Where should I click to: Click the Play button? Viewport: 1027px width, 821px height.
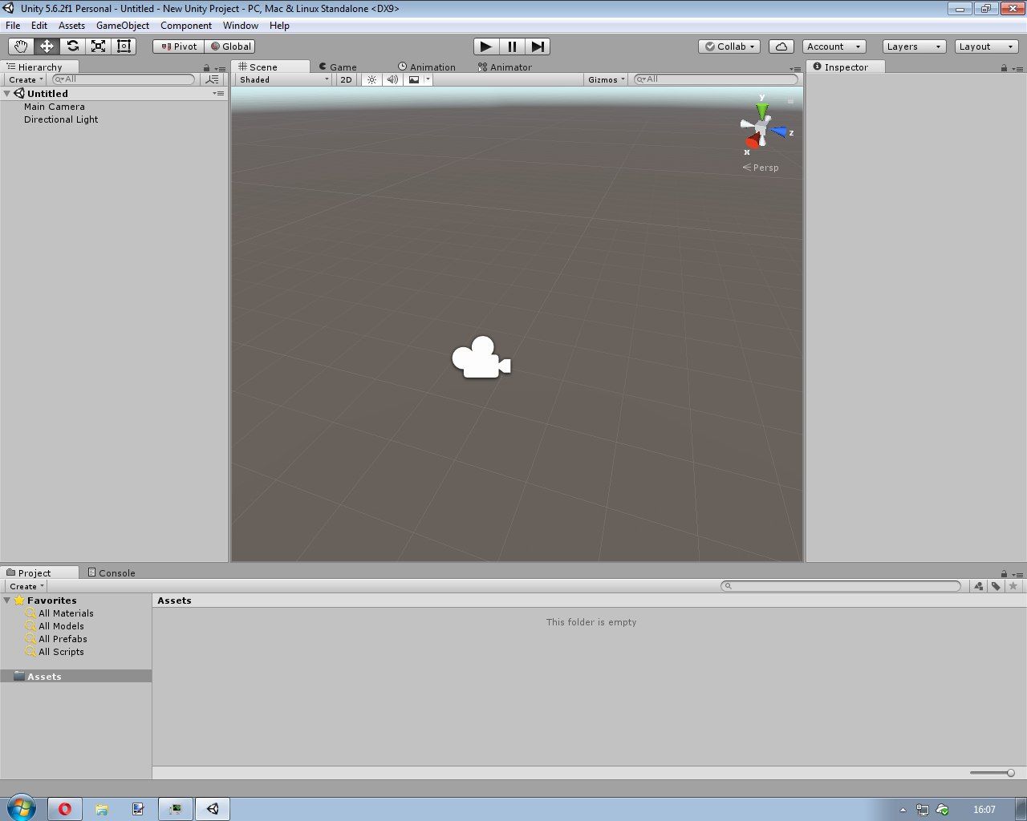point(486,47)
